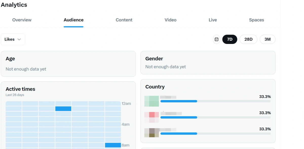Open the Spaces tab

click(x=256, y=20)
